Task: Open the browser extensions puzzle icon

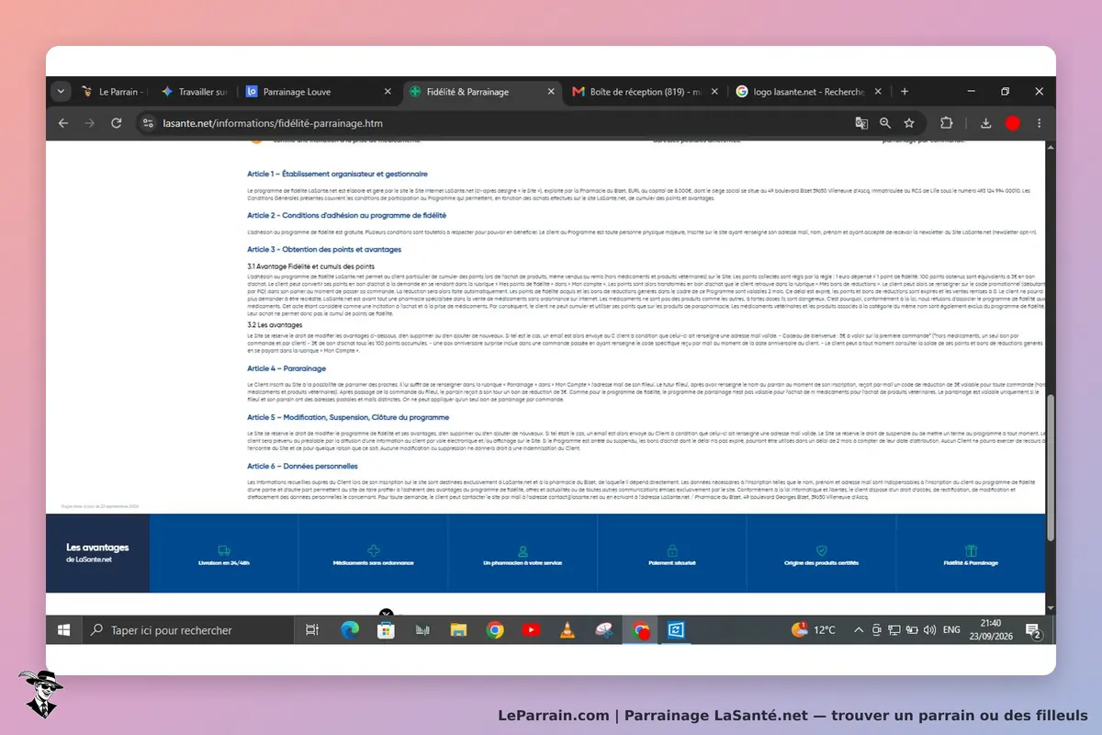Action: (946, 123)
